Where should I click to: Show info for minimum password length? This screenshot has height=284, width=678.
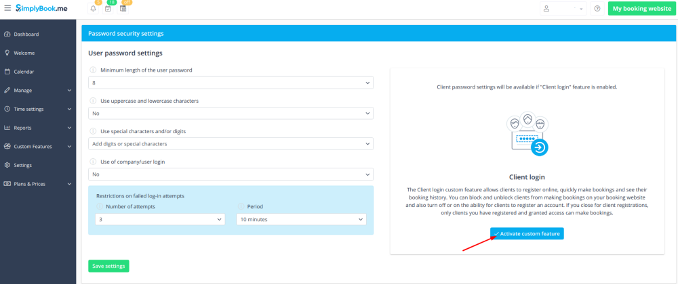pos(93,70)
